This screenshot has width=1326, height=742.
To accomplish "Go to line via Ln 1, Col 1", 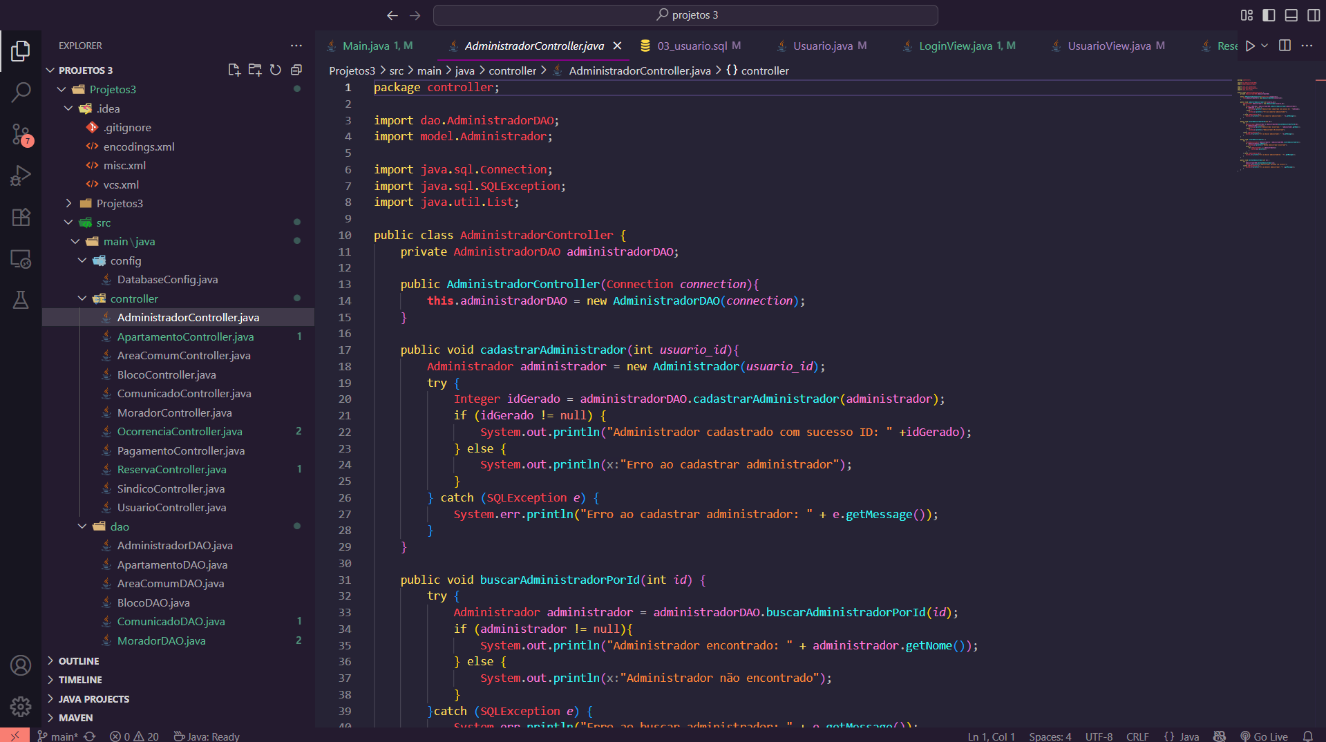I will [992, 736].
